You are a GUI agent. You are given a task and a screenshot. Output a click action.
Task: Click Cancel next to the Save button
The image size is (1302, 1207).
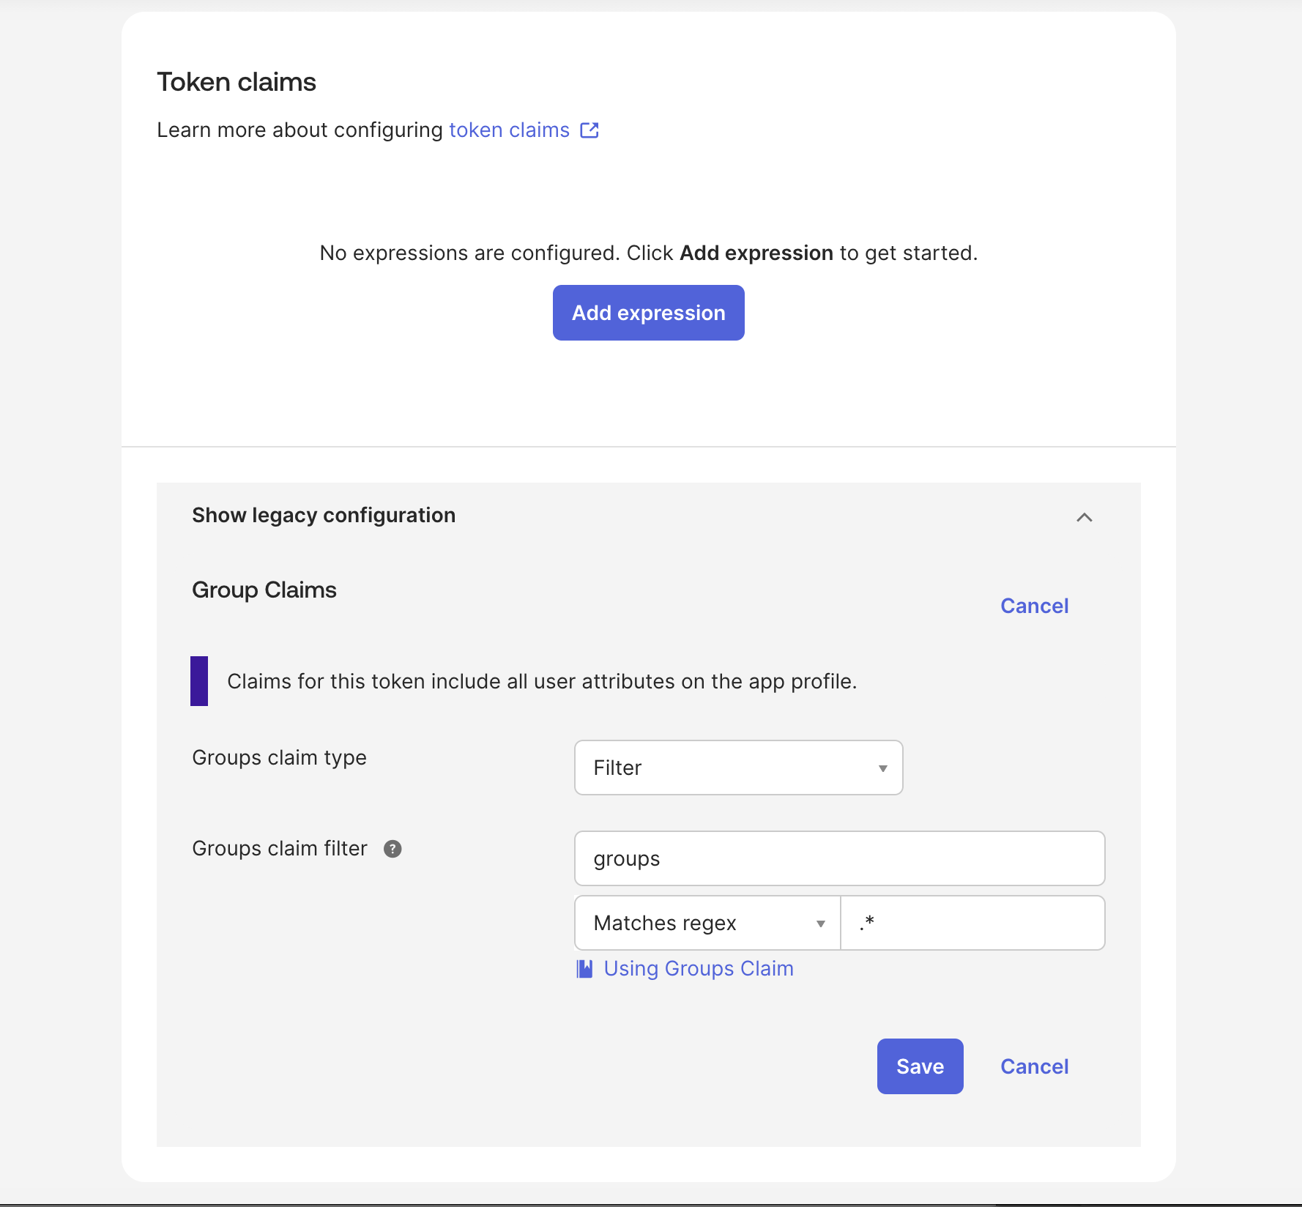[x=1034, y=1066]
